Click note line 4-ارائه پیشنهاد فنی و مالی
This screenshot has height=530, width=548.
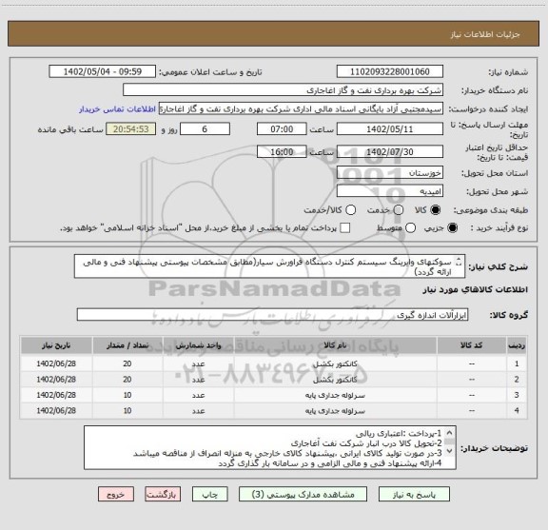[330, 463]
